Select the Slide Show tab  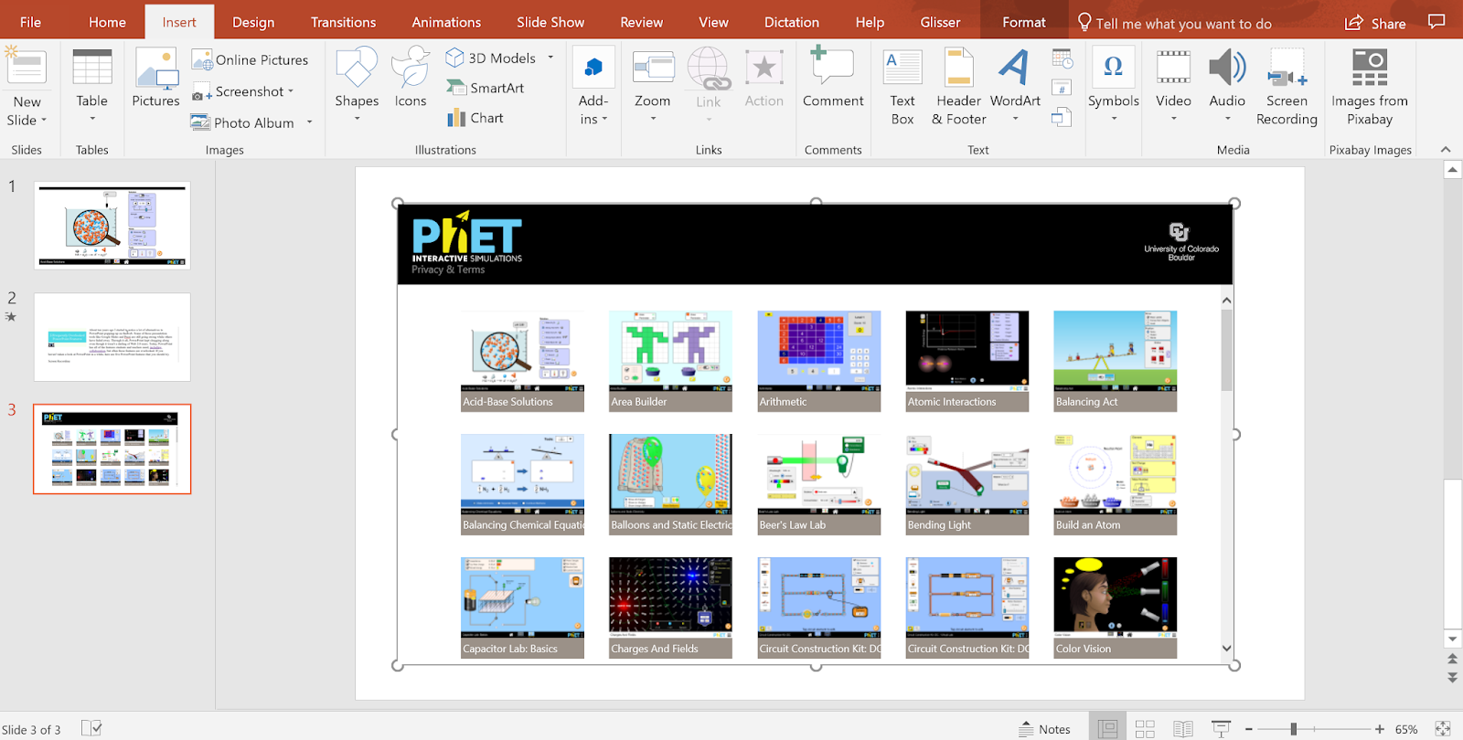click(550, 22)
